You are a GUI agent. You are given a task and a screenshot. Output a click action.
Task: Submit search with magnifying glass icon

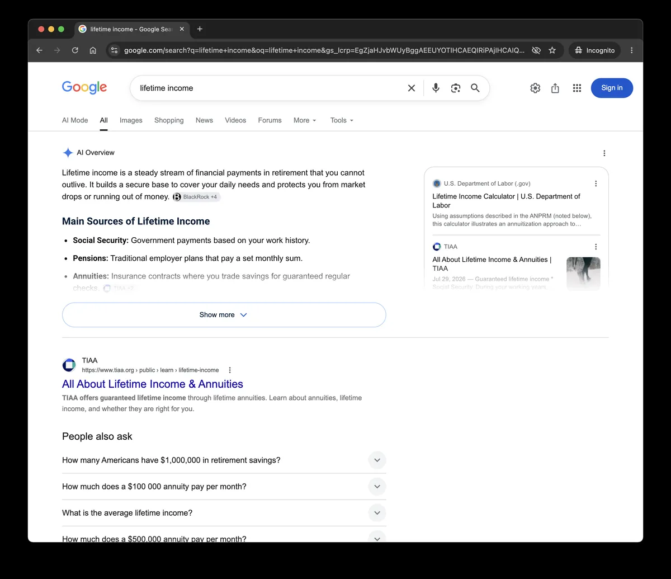(x=475, y=88)
